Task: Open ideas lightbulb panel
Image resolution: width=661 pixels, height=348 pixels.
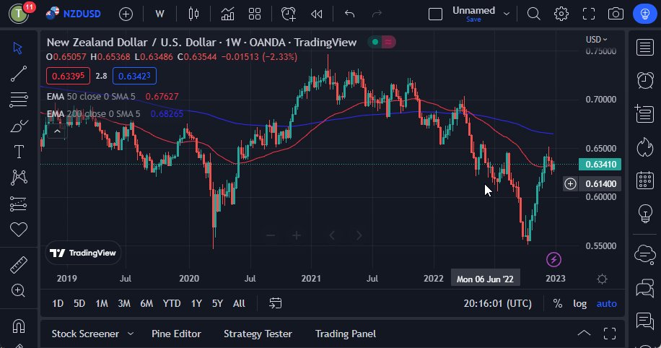Action: tap(645, 214)
